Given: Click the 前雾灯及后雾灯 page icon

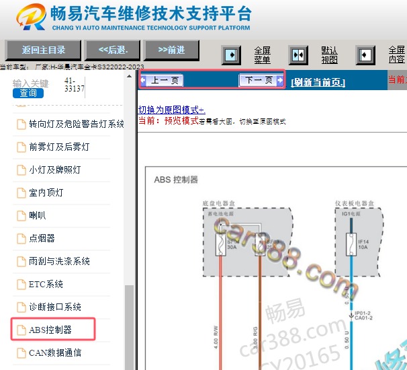Looking at the screenshot, I should coord(21,147).
